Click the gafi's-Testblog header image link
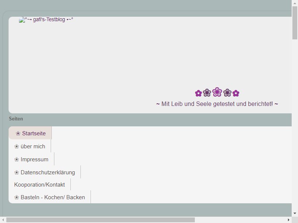The width and height of the screenshot is (298, 223). point(46,20)
